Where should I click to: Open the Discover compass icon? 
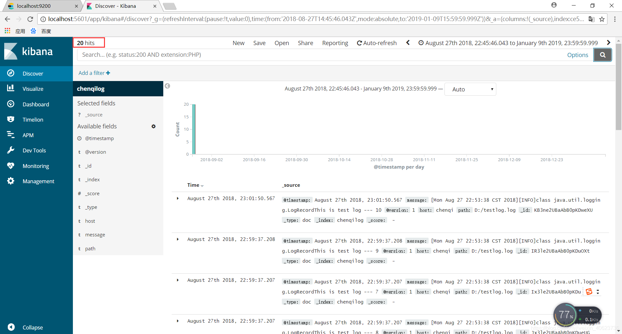coord(11,73)
